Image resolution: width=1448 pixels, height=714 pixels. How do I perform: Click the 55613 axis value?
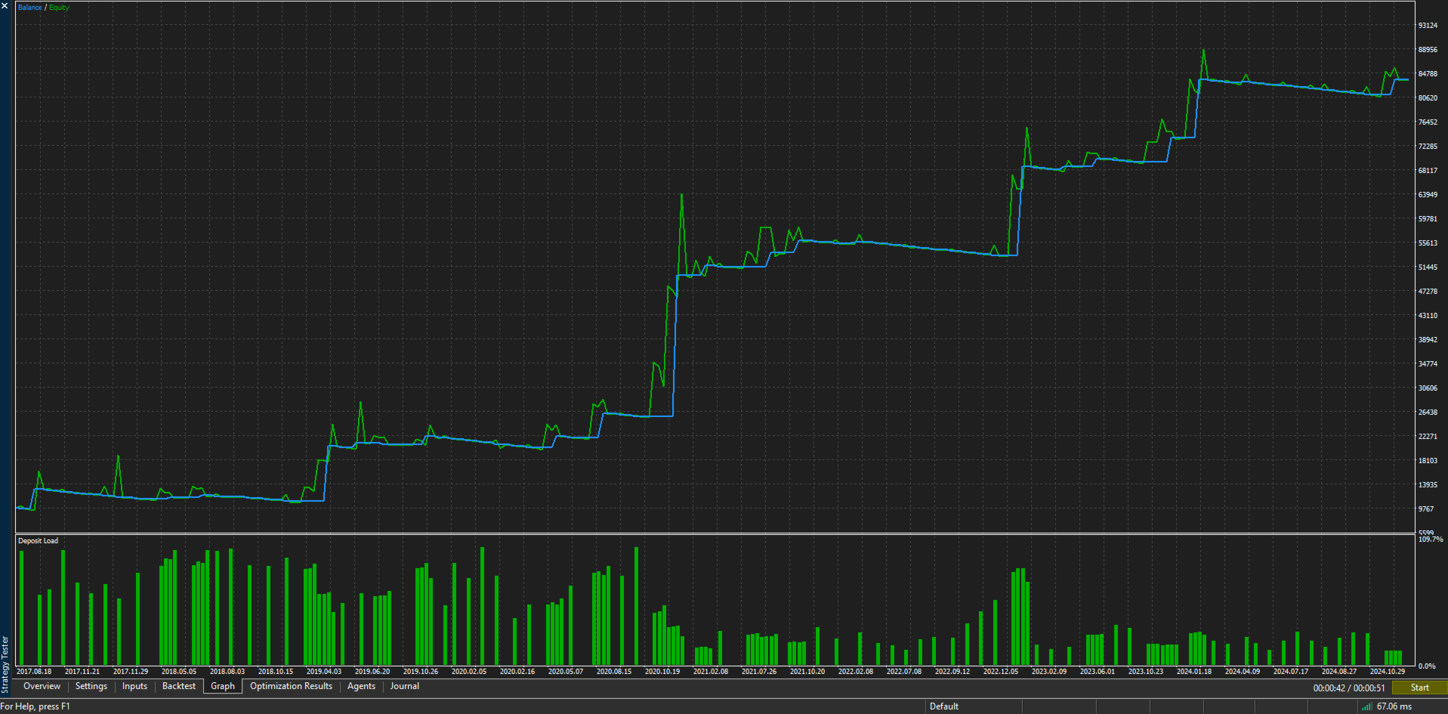point(1428,243)
